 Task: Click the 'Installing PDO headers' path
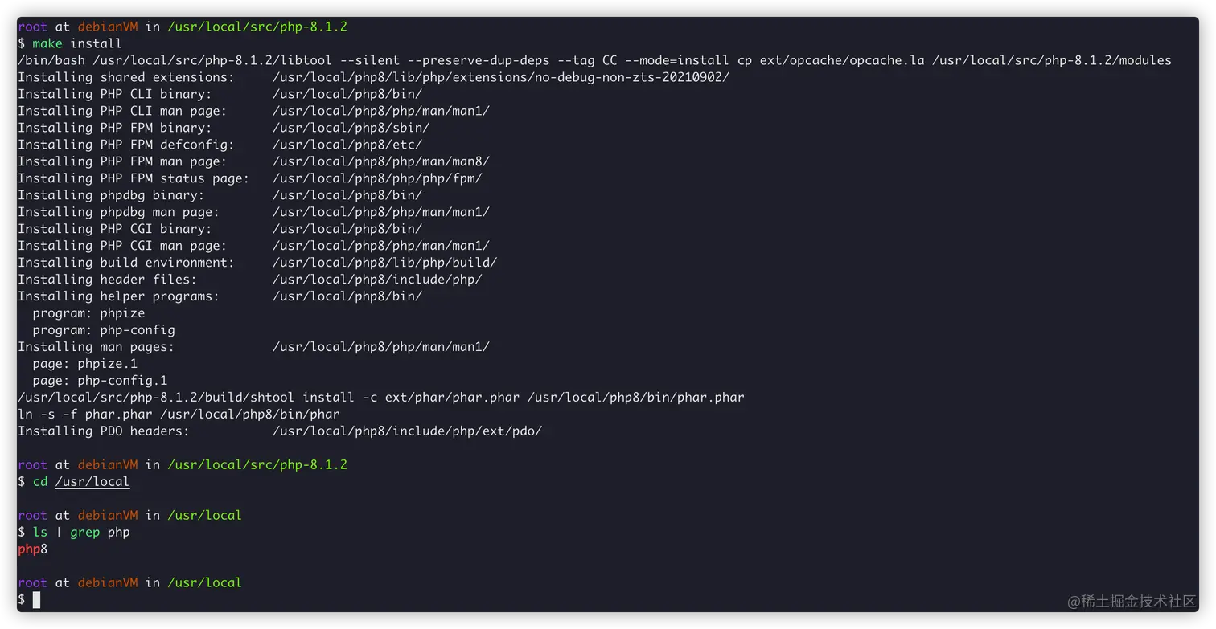coord(408,431)
